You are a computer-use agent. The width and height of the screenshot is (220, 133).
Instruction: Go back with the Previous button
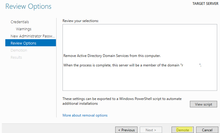tap(126, 130)
